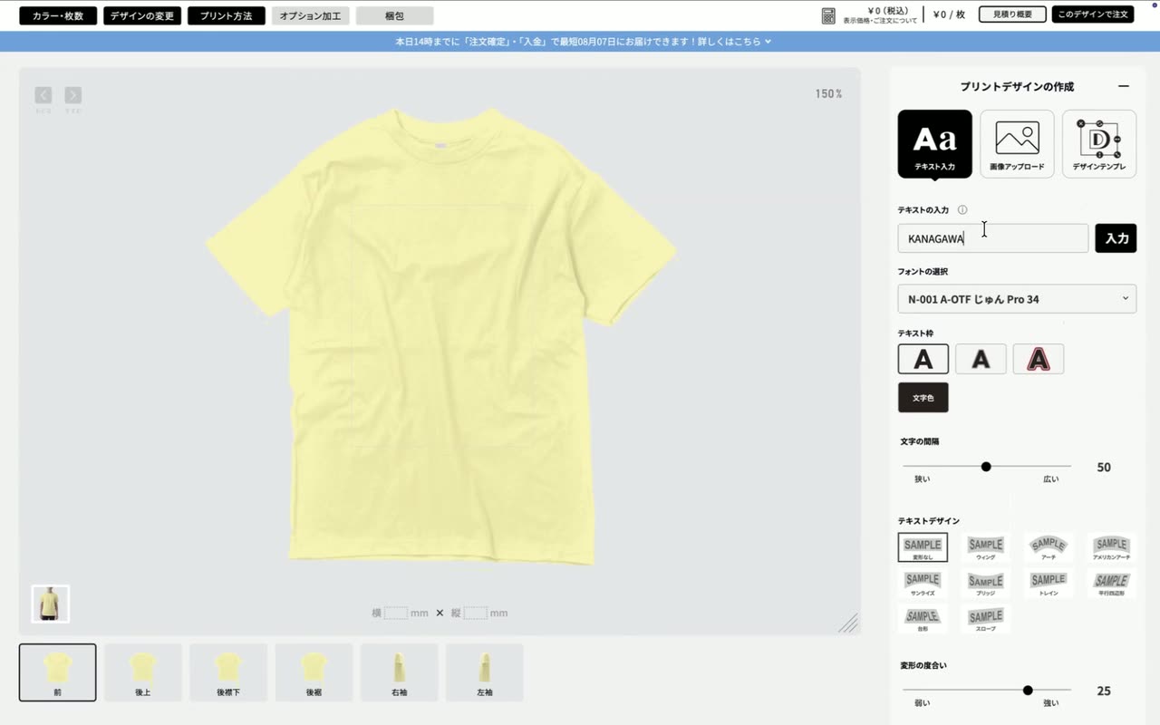1160x725 pixels.
Task: Collapse the プリントデザインの作成 panel
Action: 1124,87
